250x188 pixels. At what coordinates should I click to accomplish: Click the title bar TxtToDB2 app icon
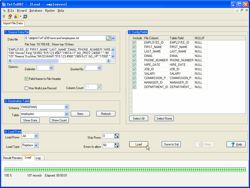[x=4, y=4]
